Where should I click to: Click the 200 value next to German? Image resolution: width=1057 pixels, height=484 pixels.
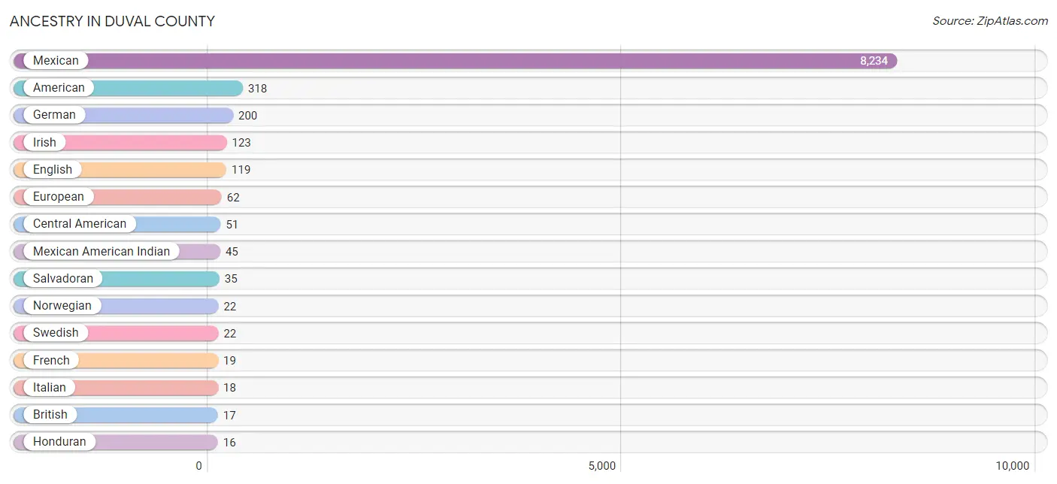pyautogui.click(x=247, y=116)
